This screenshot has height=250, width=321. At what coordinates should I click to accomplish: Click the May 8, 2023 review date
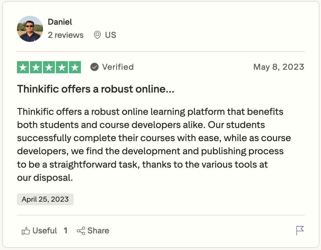click(x=279, y=67)
